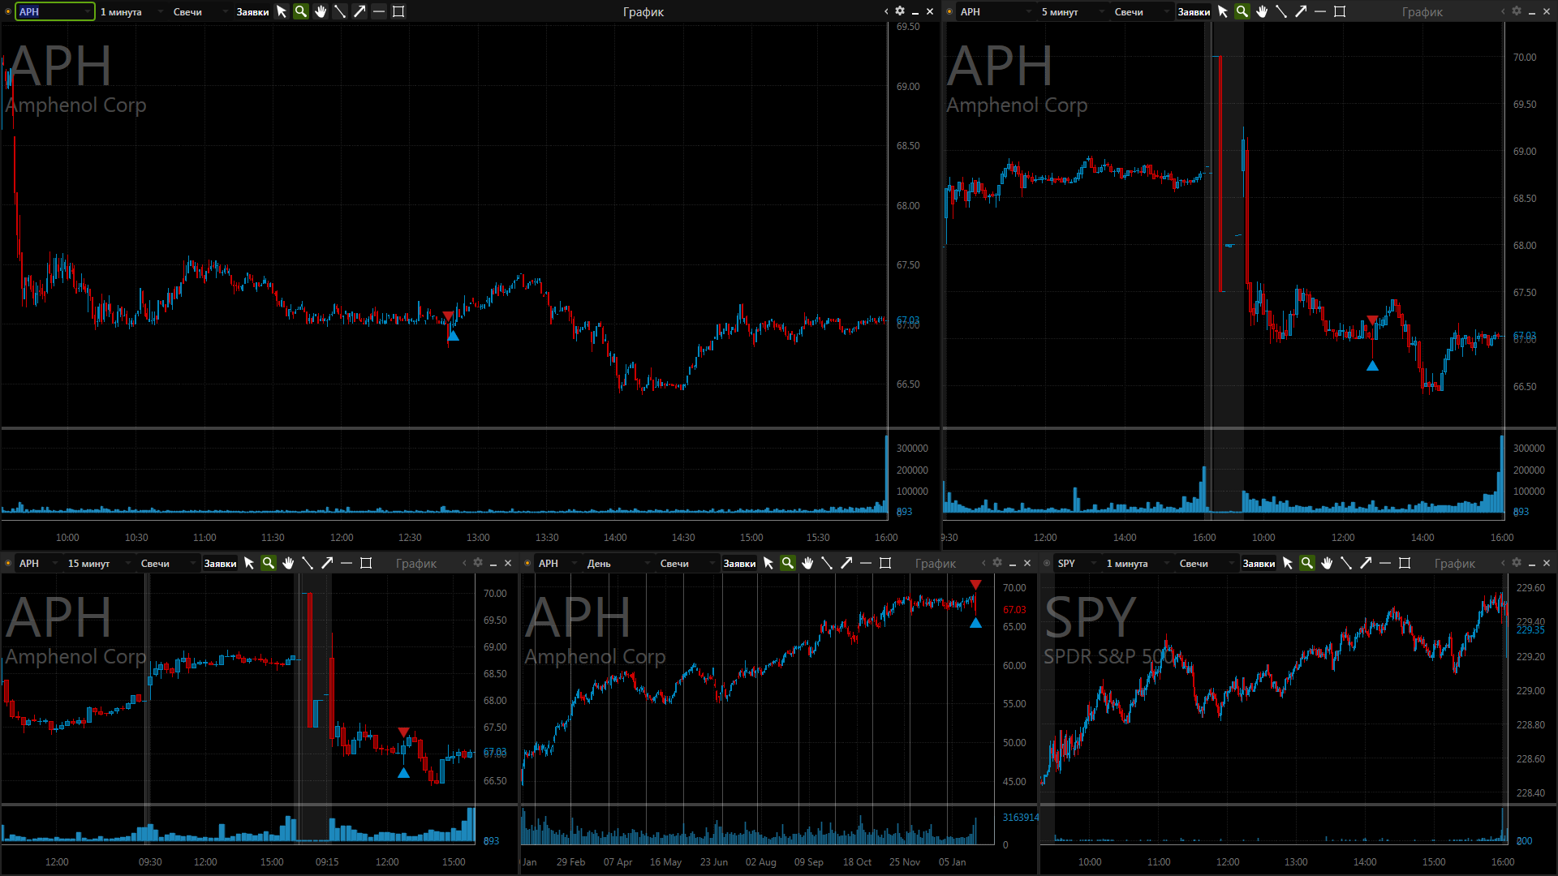
Task: Toggle the link indicator dot of the 1-minute APH chart
Action: tap(8, 11)
